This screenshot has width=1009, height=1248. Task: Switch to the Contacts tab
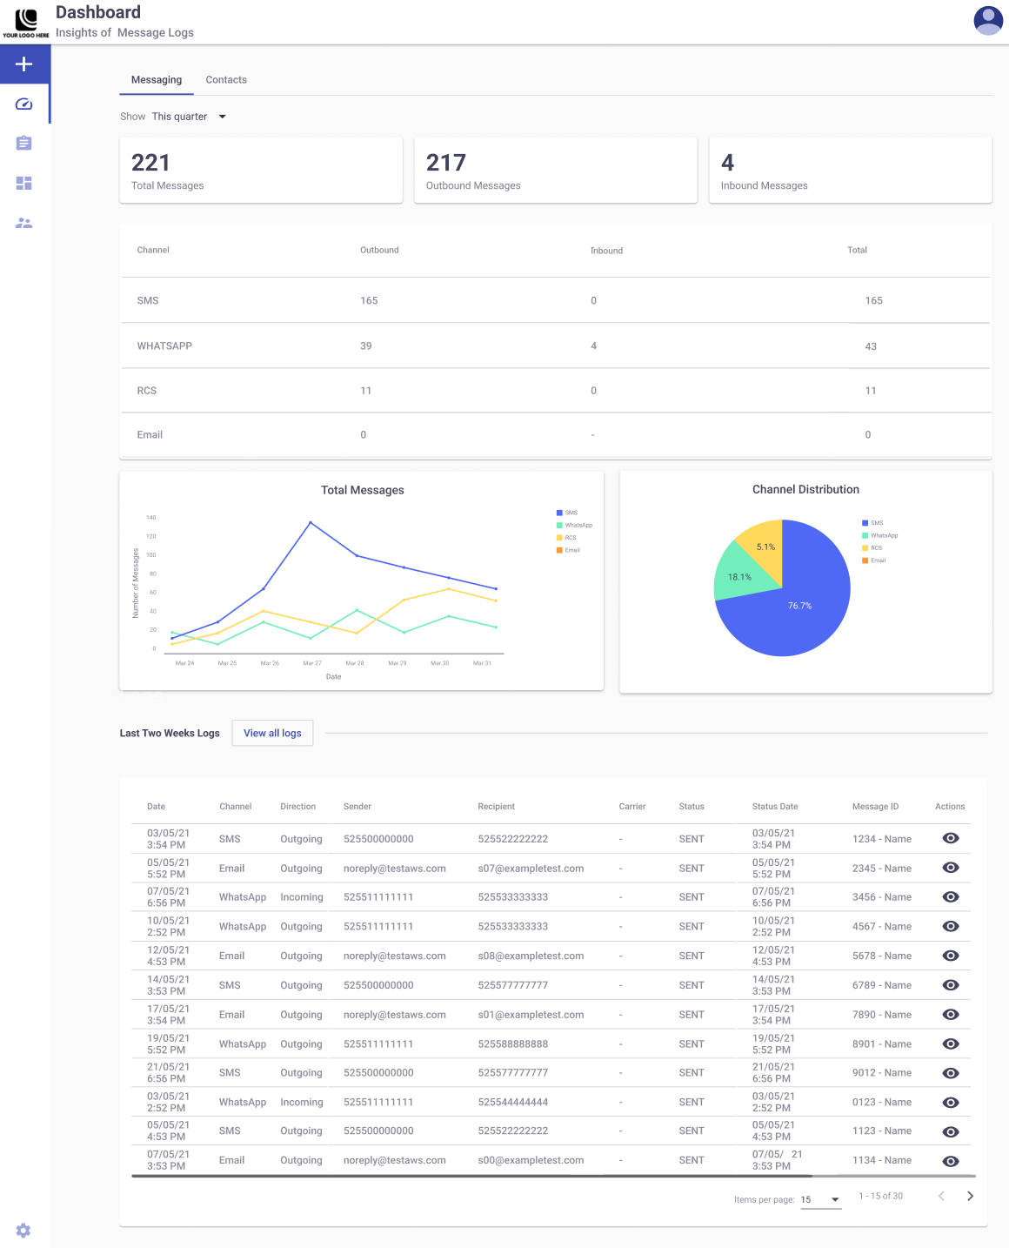pos(226,79)
